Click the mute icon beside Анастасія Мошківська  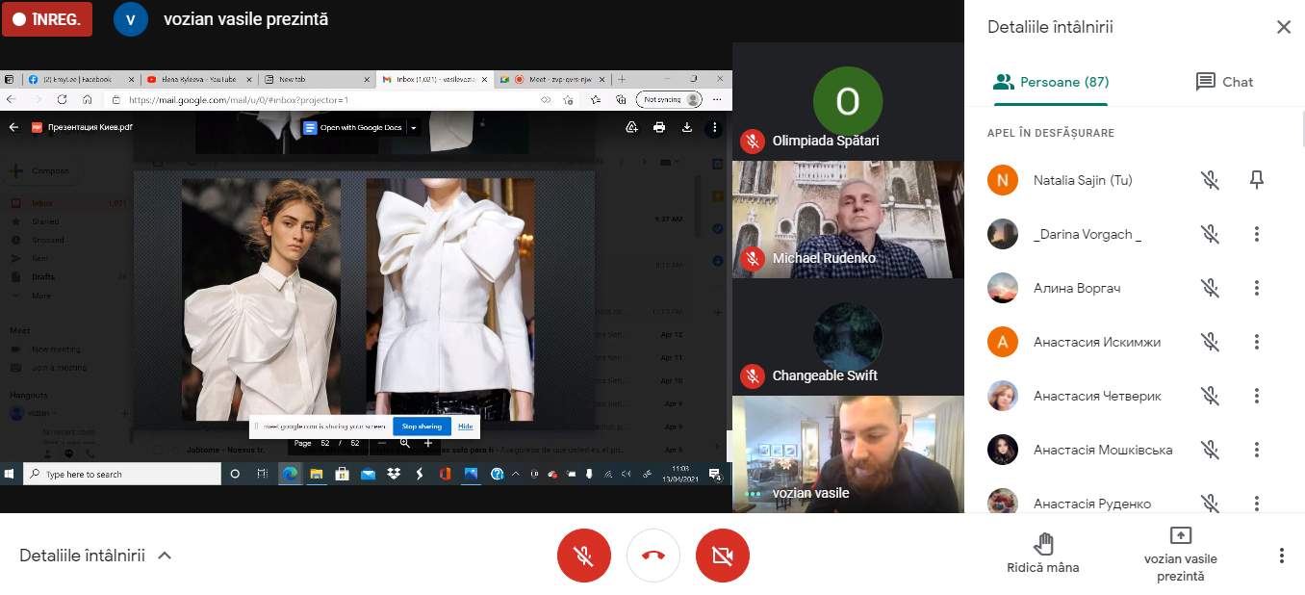(x=1211, y=450)
